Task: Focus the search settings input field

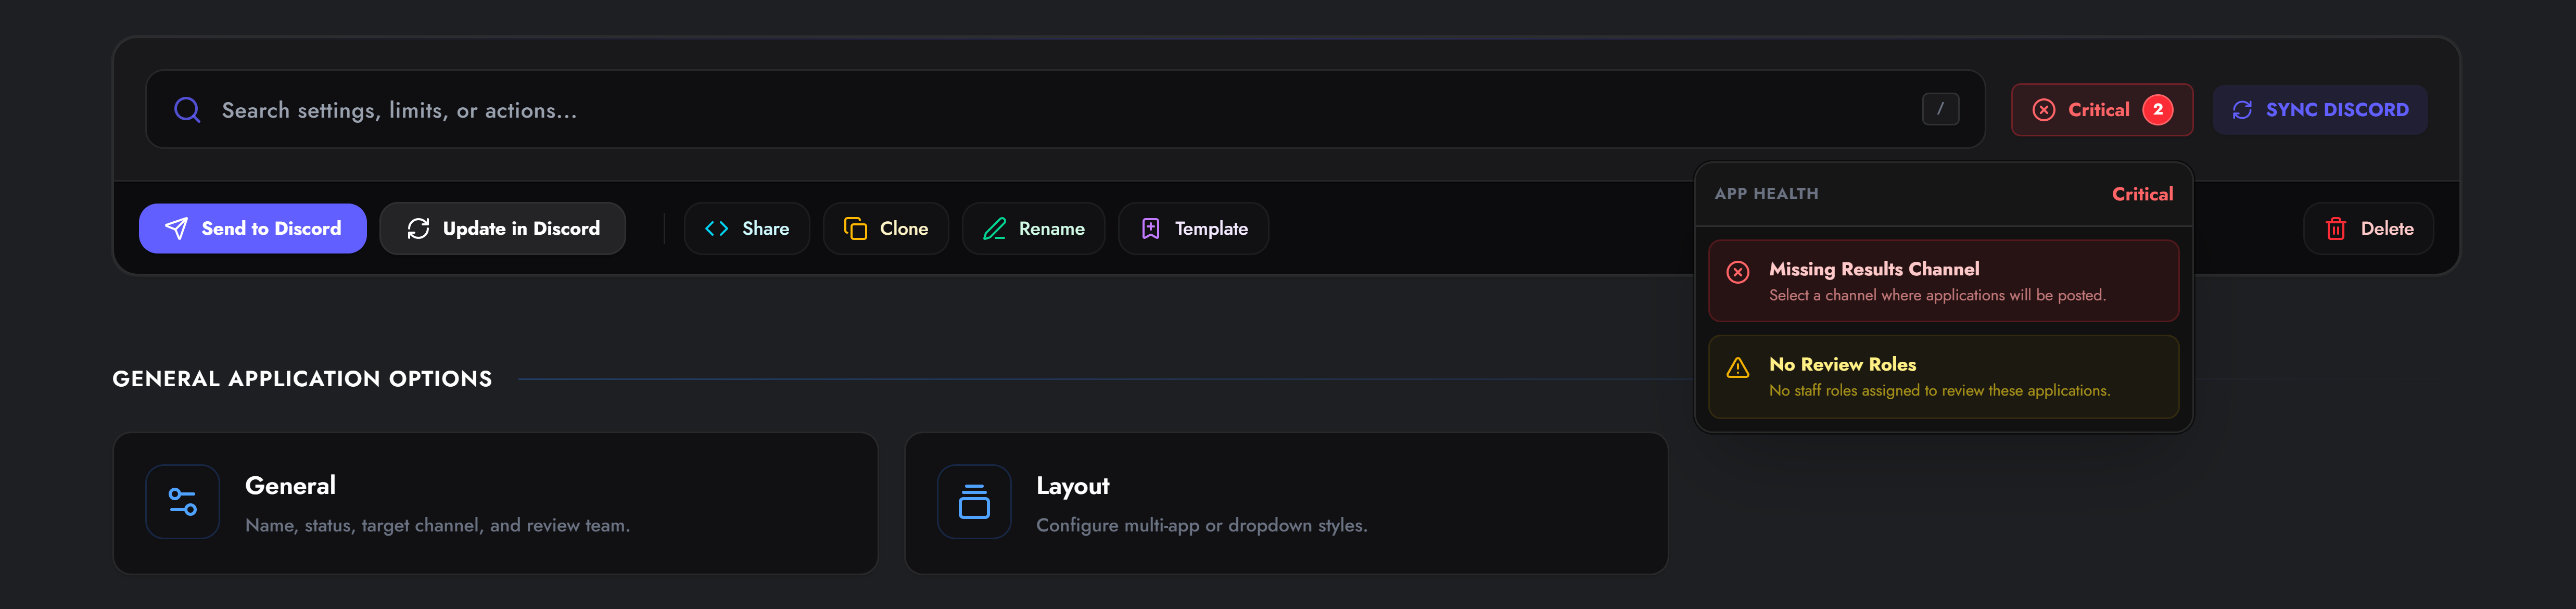Action: 1065,110
